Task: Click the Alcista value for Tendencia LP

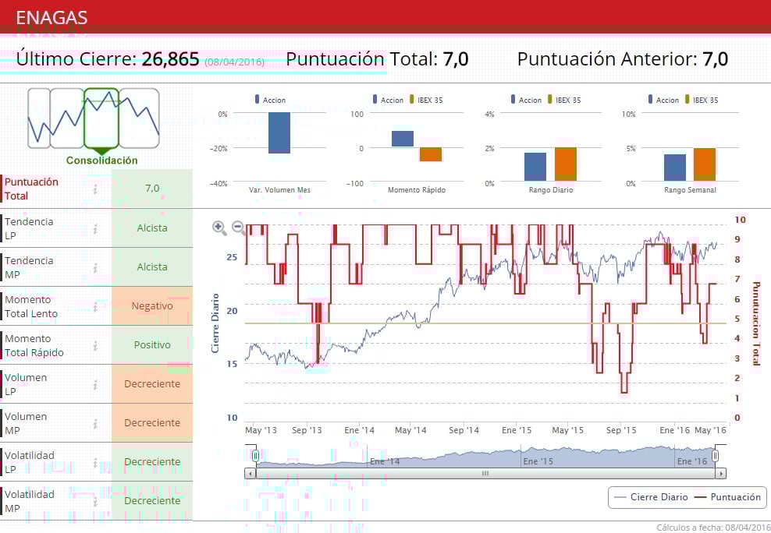Action: point(152,228)
